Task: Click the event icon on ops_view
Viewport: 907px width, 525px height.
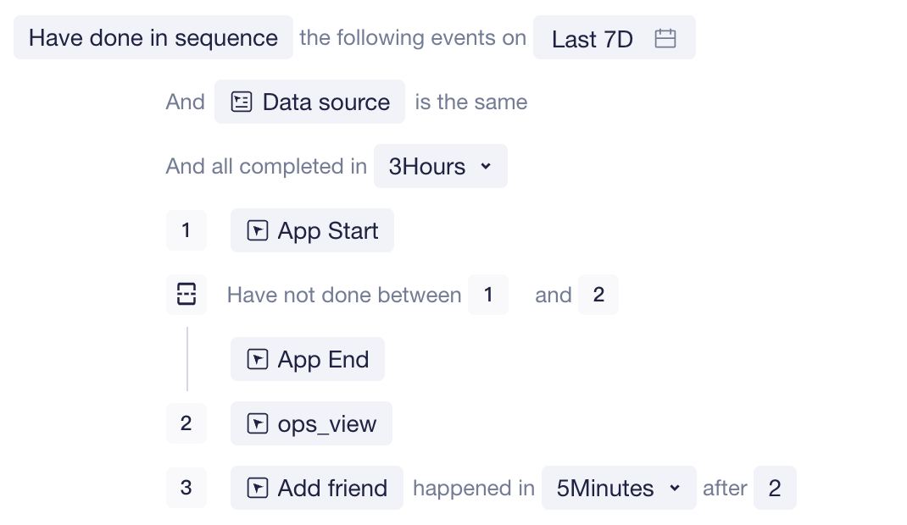Action: tap(258, 423)
